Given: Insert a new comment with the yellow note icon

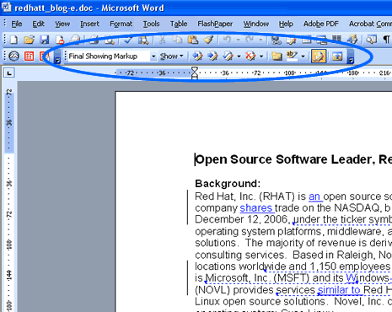Looking at the screenshot, I should 277,56.
